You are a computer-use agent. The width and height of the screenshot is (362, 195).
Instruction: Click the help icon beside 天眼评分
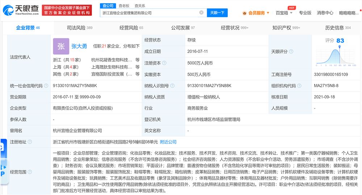coord(291,52)
